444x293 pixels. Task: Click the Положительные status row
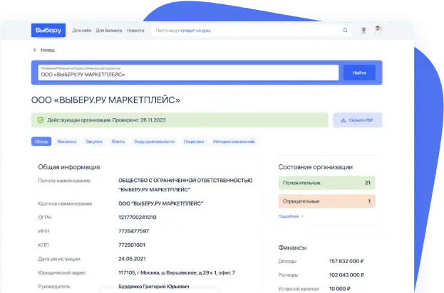326,183
